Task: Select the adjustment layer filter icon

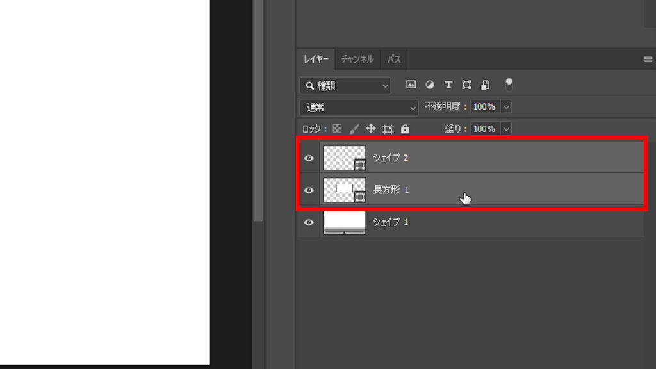Action: (430, 84)
